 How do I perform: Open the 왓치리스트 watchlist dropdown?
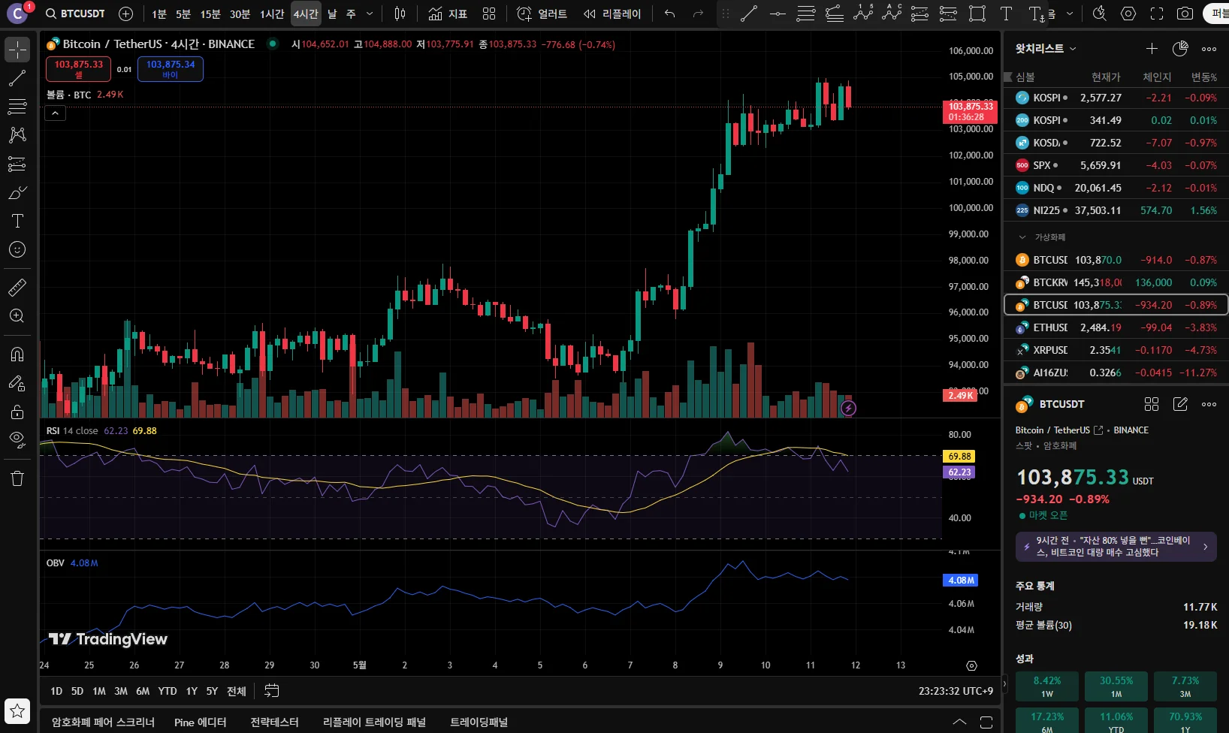coord(1046,49)
